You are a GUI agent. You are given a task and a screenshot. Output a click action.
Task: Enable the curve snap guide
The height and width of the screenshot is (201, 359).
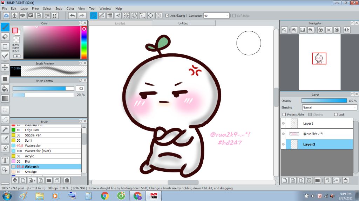[142, 15]
